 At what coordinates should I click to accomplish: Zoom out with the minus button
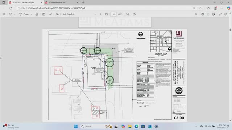pyautogui.click(x=95, y=14)
